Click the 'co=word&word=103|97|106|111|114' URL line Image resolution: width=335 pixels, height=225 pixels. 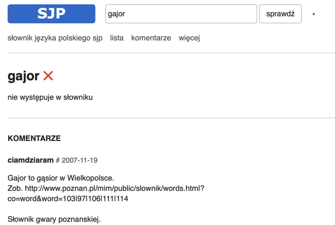tap(68, 199)
